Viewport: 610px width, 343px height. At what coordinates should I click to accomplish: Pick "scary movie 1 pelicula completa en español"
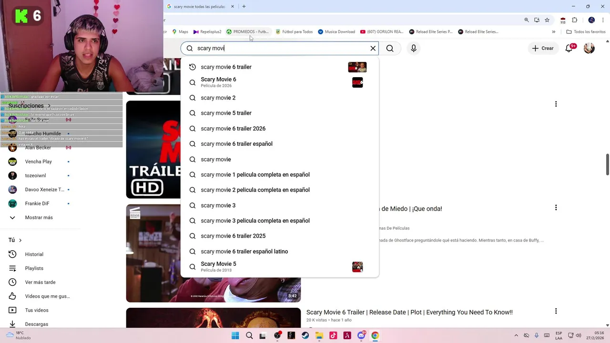coord(280,174)
